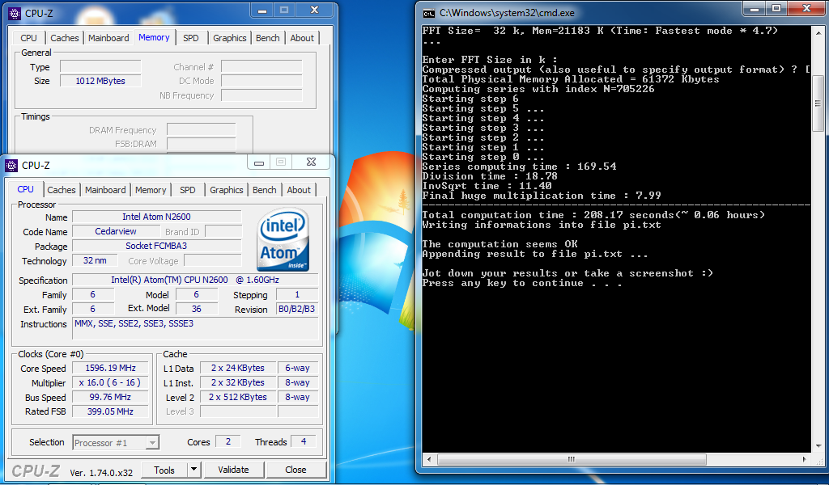Minimize the back CPU-Z Memory window
Image resolution: width=829 pixels, height=485 pixels.
[262, 10]
